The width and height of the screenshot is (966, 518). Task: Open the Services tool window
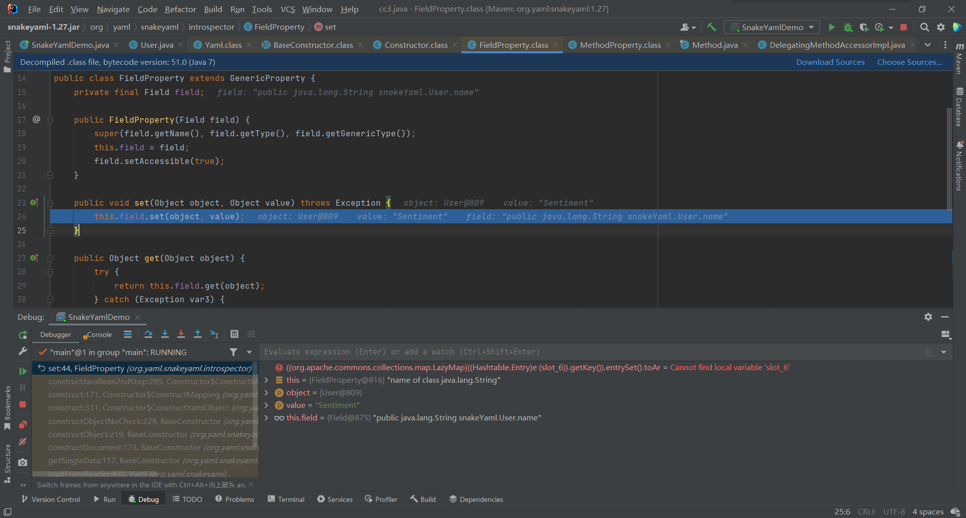click(335, 499)
